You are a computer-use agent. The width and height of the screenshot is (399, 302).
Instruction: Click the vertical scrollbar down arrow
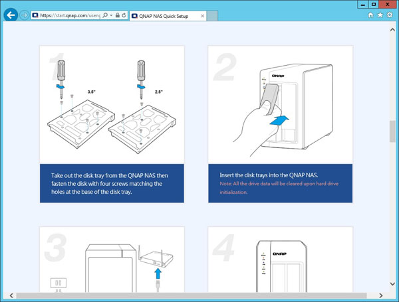tap(392, 284)
